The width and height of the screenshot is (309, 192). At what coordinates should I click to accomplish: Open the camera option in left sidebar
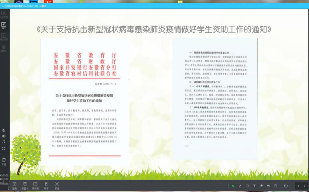[x=4, y=48]
